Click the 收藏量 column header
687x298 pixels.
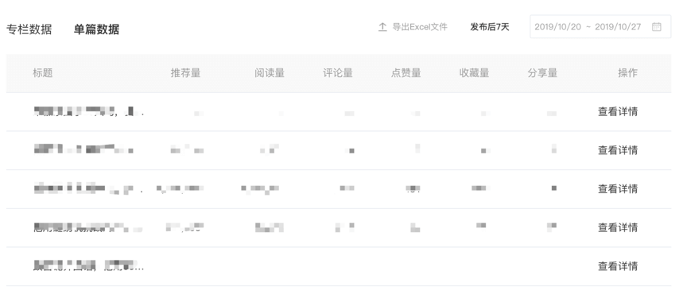pyautogui.click(x=474, y=73)
